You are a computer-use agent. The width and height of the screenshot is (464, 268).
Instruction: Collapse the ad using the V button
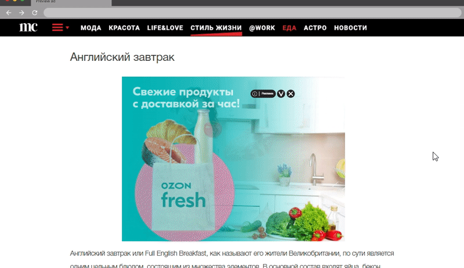(x=281, y=94)
